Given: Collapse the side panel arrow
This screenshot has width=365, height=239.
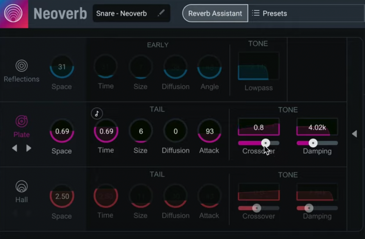Looking at the screenshot, I should (354, 134).
